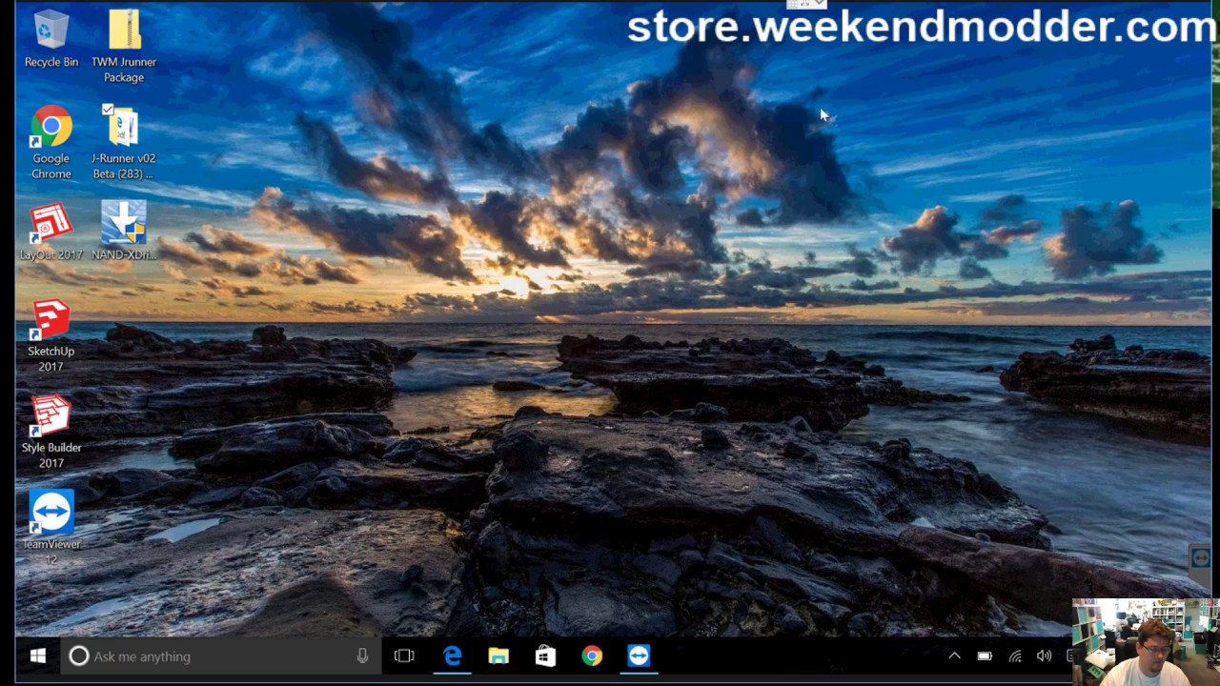
Task: Select the J-Runner v02 Beta desktop icon
Action: [124, 143]
